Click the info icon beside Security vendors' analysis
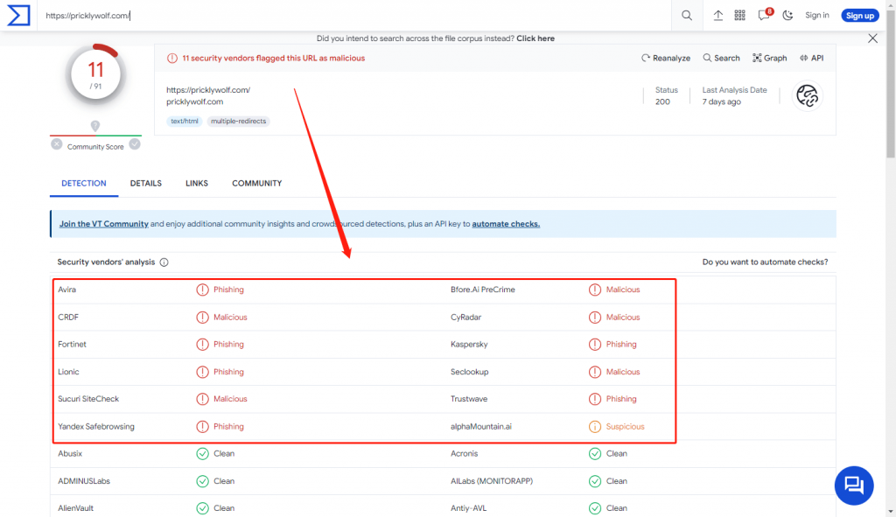Screen dimensions: 896x517 coord(164,262)
